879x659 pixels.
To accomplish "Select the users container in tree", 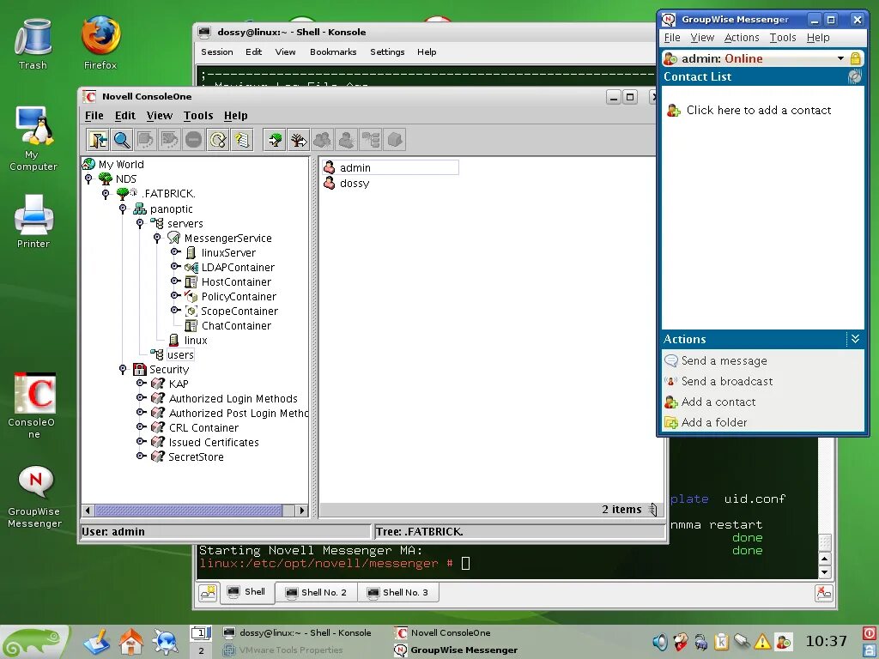I will (180, 354).
